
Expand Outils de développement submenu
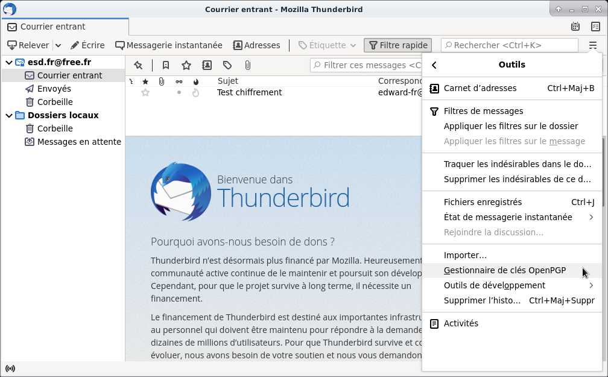[x=512, y=286]
